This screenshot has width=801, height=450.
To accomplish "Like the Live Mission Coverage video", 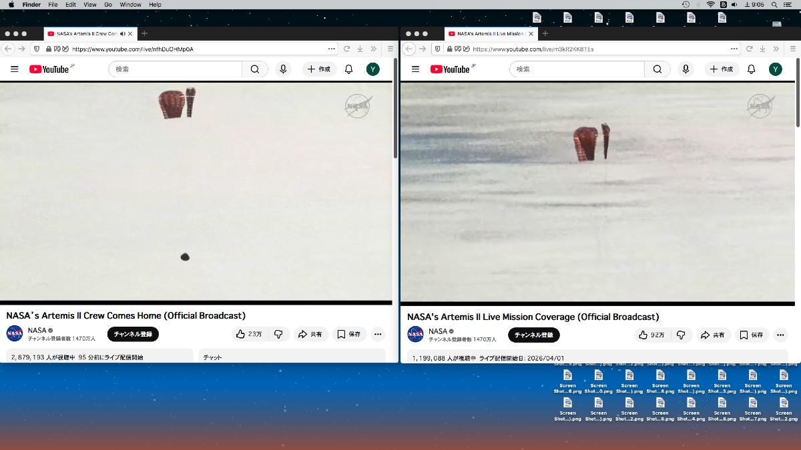I will (650, 335).
